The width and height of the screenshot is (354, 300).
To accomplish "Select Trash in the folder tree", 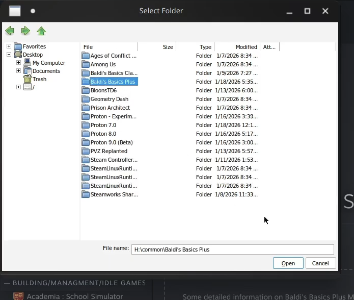I will 39,79.
